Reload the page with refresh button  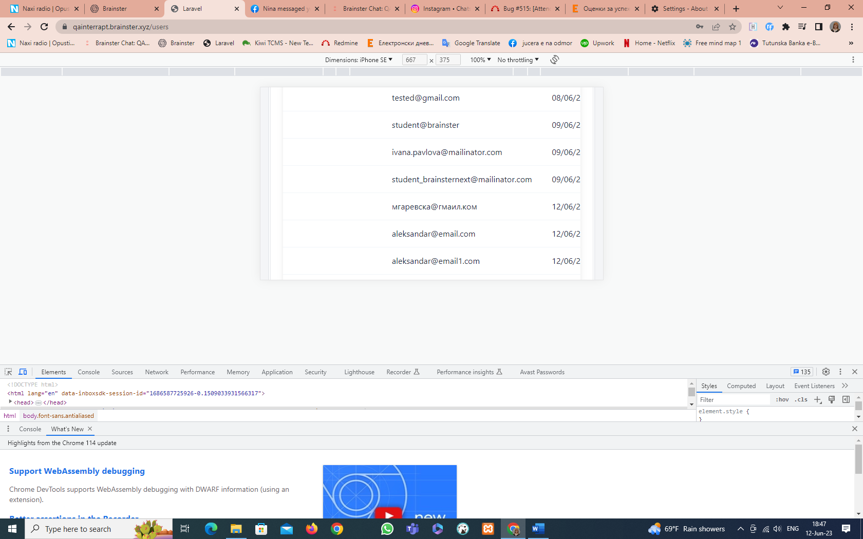point(44,27)
